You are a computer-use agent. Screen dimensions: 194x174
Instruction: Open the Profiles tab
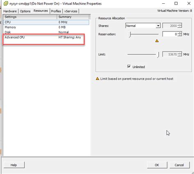coord(56,11)
